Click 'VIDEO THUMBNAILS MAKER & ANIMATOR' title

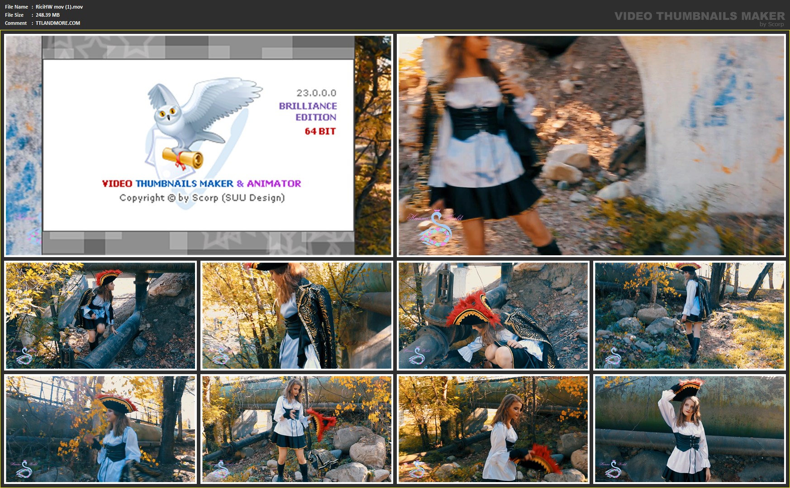coord(201,183)
